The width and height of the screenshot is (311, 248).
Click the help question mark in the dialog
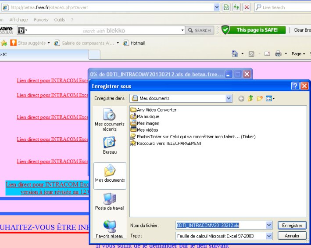[295, 86]
